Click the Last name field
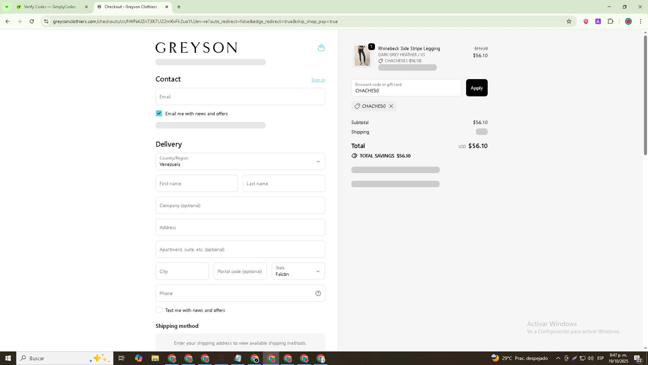The image size is (648, 365). click(284, 183)
